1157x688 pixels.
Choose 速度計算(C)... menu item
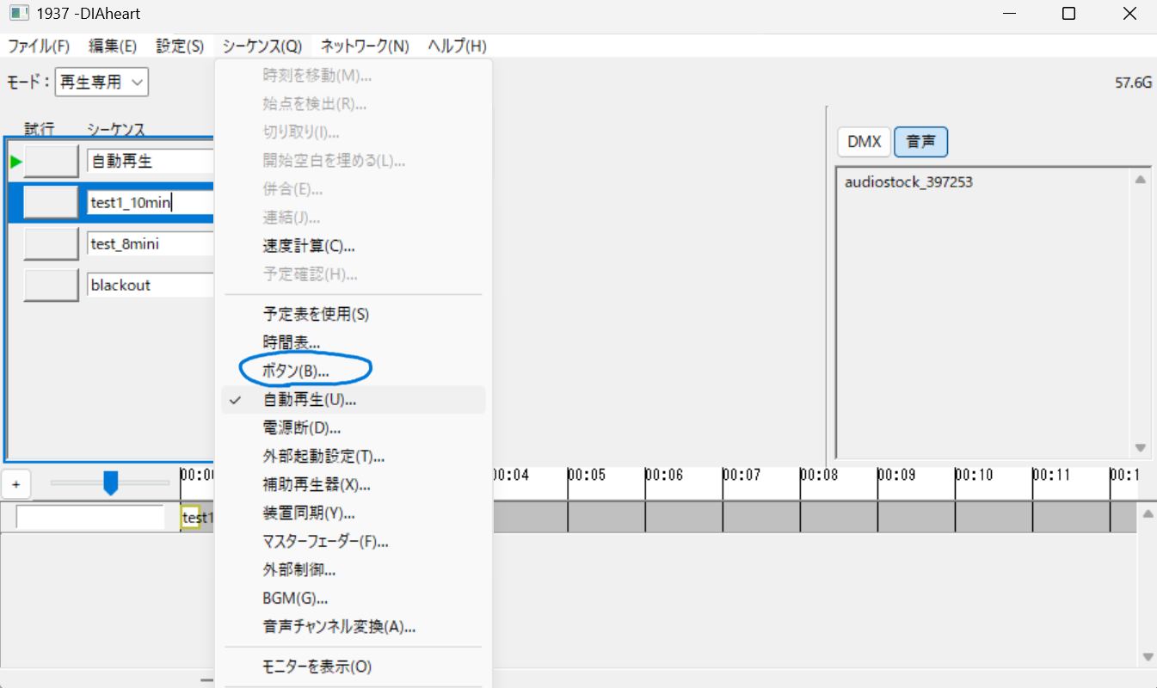pyautogui.click(x=309, y=246)
